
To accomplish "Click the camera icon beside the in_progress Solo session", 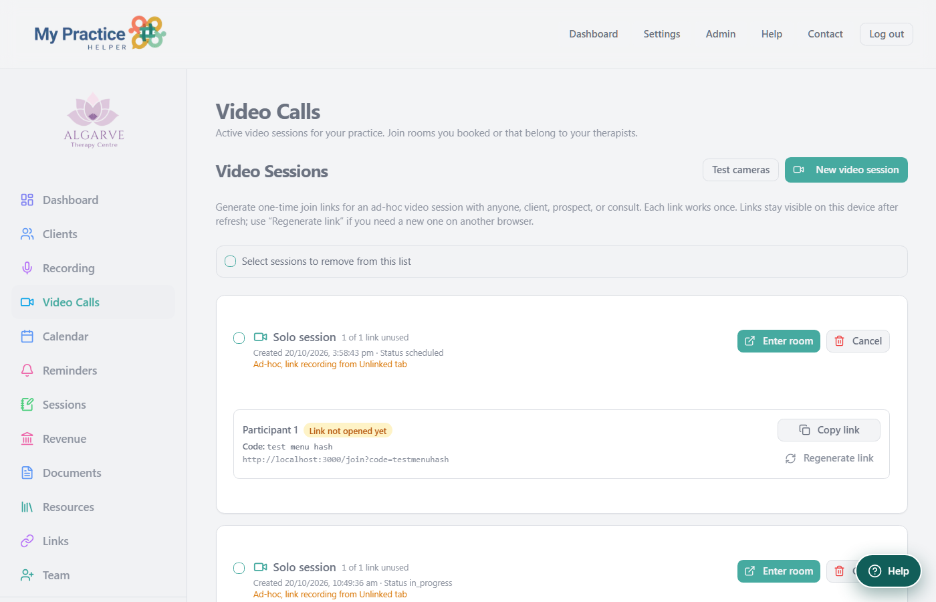I will coord(261,567).
